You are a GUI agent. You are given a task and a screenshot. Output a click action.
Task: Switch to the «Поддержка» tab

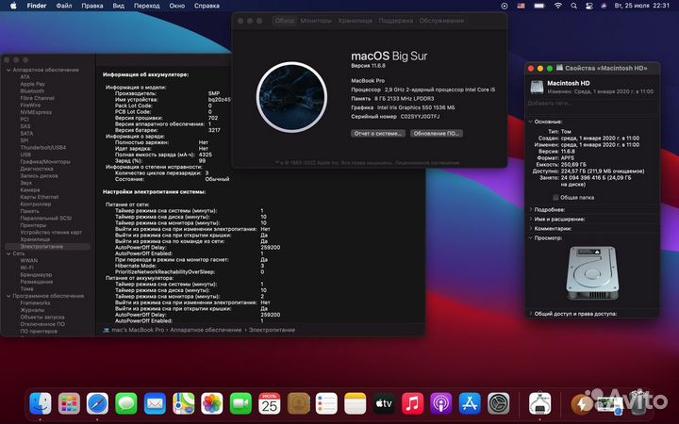[x=396, y=21]
